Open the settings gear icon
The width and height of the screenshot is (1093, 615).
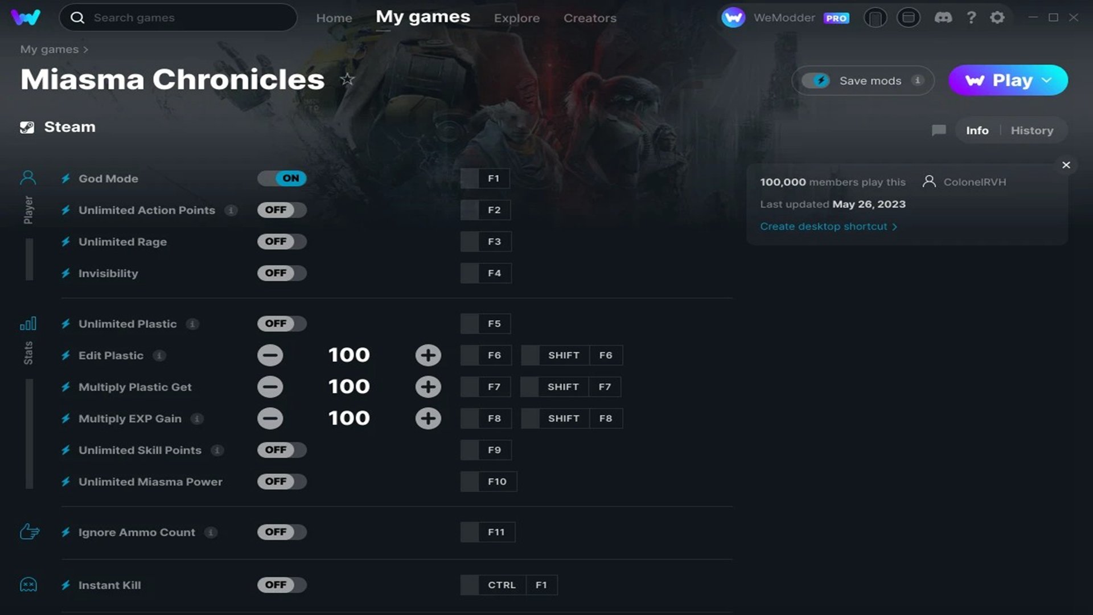pyautogui.click(x=997, y=18)
